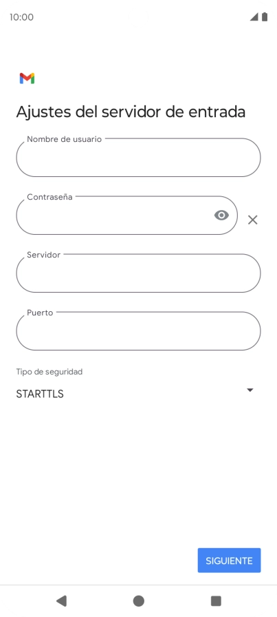Viewport: 277px width, 617px height.
Task: Focus the Contraseña input field
Action: pos(126,216)
